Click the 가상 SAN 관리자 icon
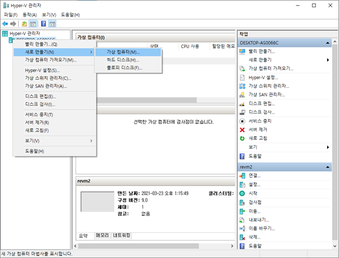 [x=242, y=94]
